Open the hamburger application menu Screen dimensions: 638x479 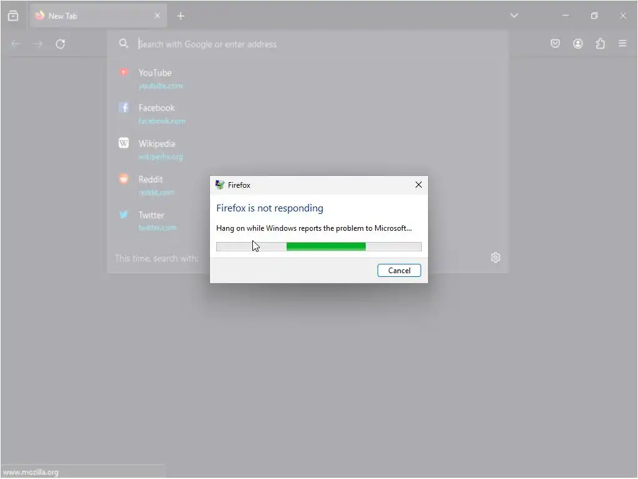click(x=622, y=43)
